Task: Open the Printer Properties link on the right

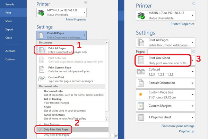Action: tap(182, 24)
